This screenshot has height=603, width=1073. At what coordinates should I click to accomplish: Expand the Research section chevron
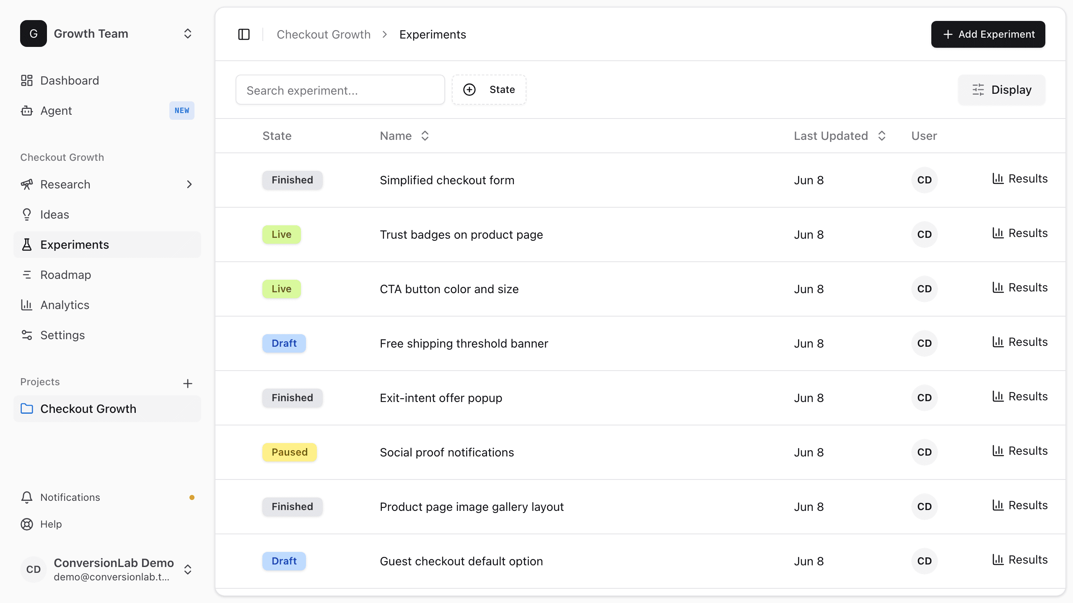(x=189, y=184)
